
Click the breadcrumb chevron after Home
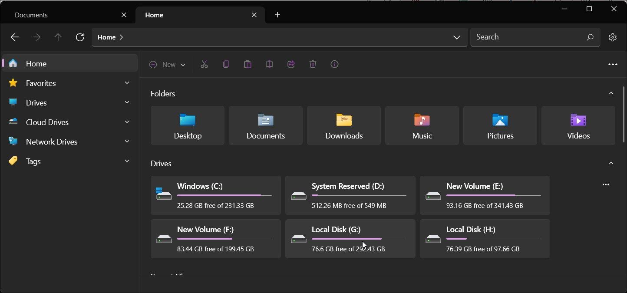coord(122,37)
